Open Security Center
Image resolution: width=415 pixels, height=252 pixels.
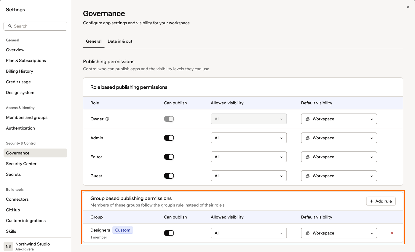pos(35,164)
